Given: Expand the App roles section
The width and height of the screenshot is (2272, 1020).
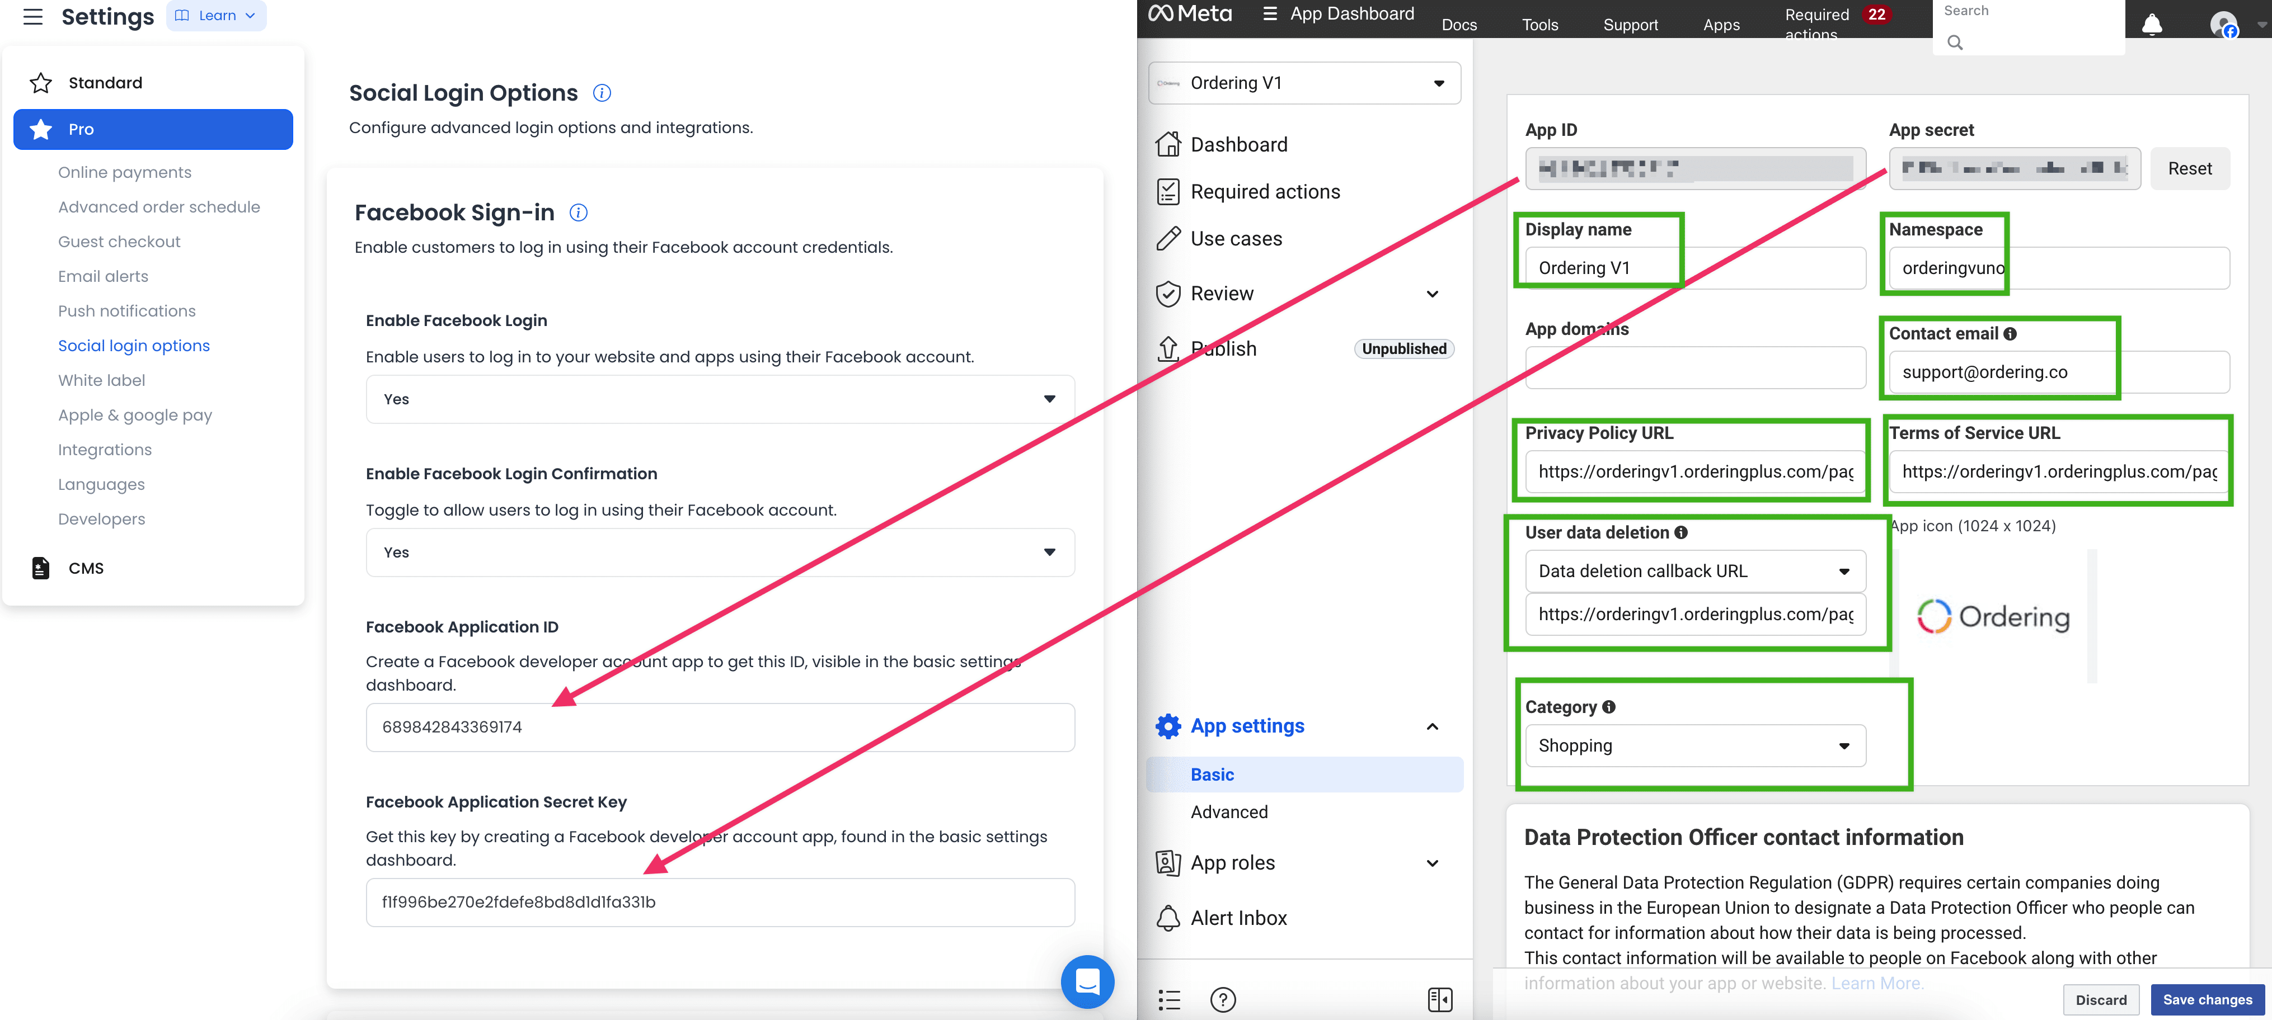Looking at the screenshot, I should coord(1433,863).
